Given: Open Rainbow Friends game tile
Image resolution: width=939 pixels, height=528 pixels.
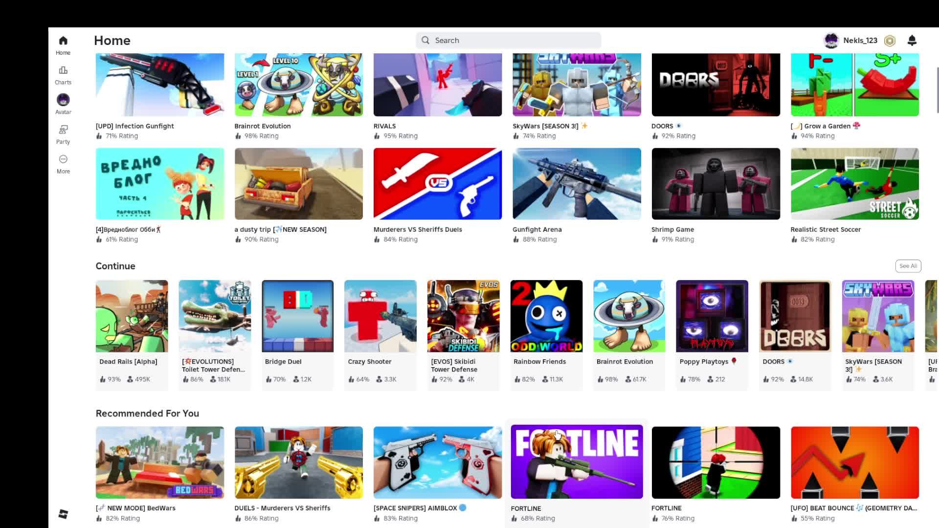Looking at the screenshot, I should click(x=546, y=316).
